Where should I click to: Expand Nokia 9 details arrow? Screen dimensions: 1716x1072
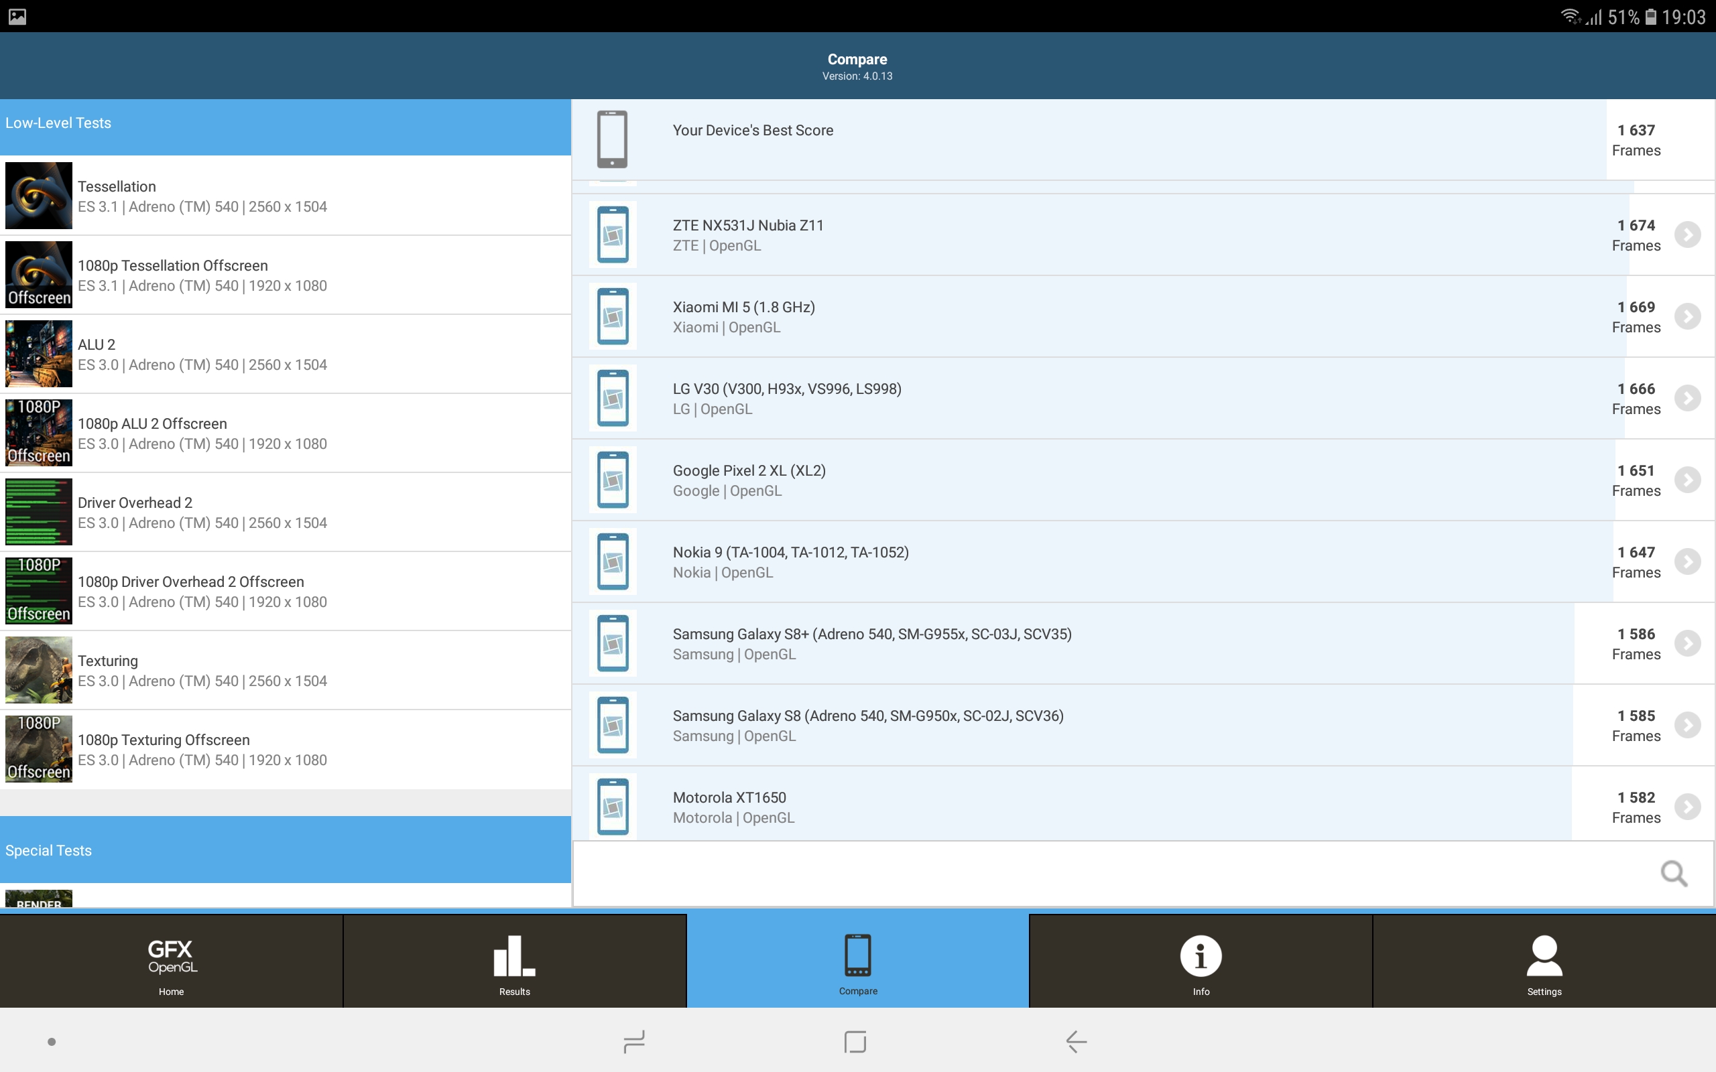click(x=1688, y=561)
